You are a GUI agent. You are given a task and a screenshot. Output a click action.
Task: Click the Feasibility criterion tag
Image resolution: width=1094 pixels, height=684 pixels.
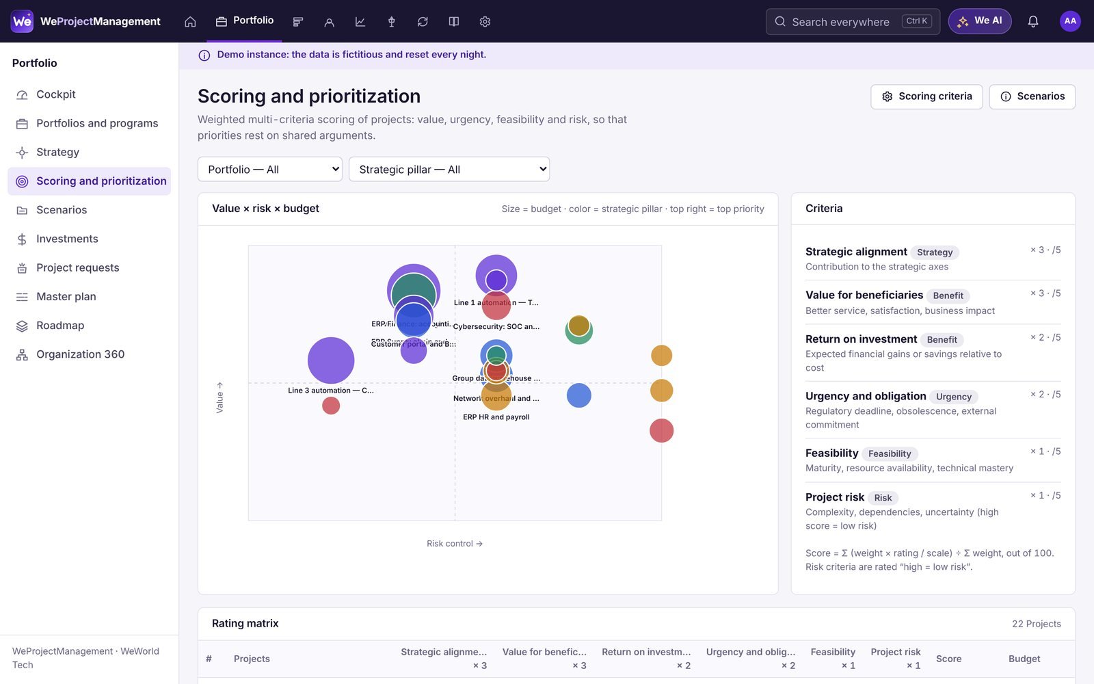click(x=890, y=453)
